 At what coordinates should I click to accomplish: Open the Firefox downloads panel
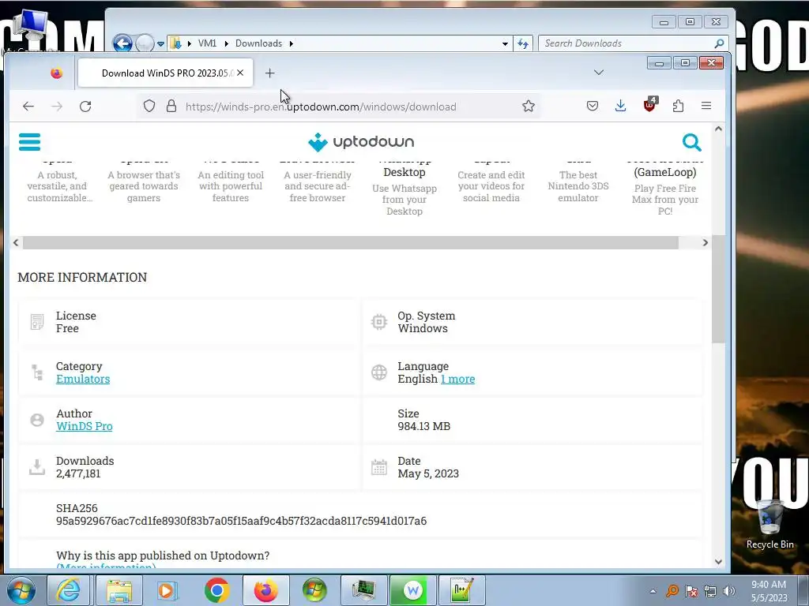pos(621,107)
